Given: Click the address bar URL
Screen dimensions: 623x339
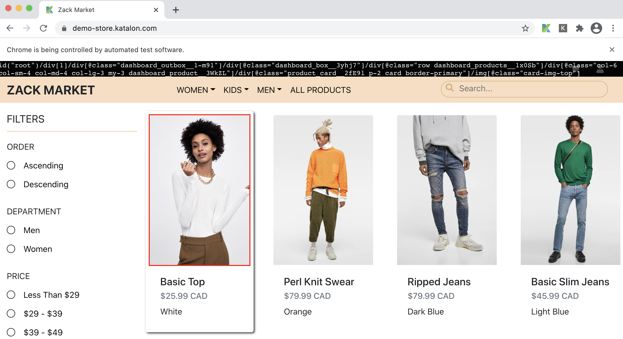Looking at the screenshot, I should click(115, 28).
